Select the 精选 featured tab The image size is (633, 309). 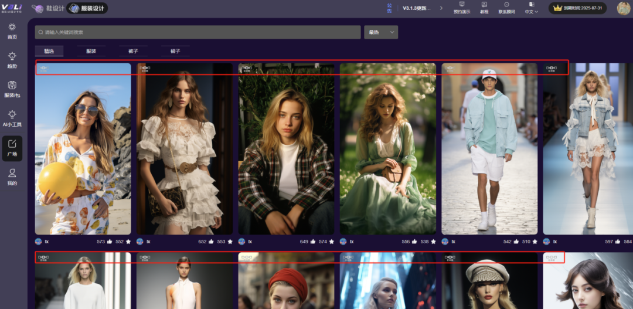[x=49, y=51]
